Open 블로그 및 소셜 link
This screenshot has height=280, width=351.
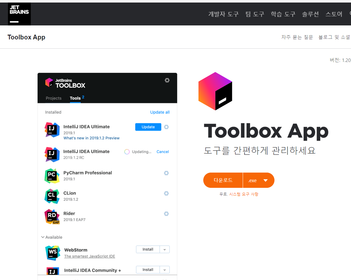[x=334, y=37]
